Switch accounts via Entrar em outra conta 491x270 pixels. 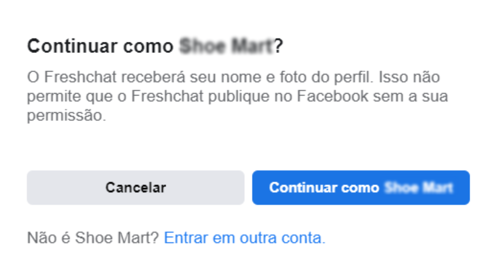pos(245,238)
